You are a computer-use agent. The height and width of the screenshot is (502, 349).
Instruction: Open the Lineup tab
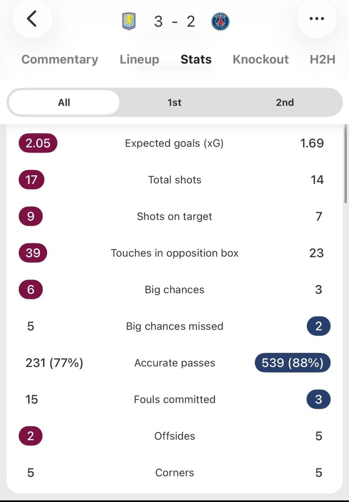pos(139,59)
